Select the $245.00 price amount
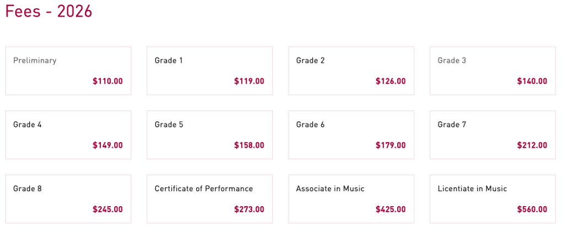This screenshot has width=563, height=232. [107, 209]
